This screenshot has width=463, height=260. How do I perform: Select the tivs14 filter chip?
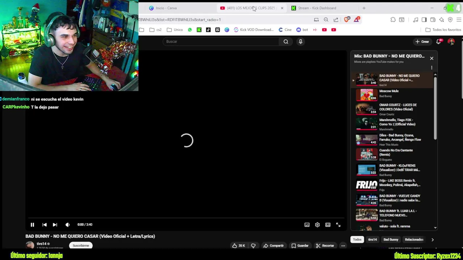[372, 239]
